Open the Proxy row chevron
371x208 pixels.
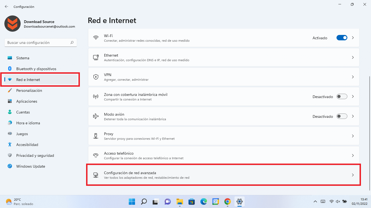(x=353, y=136)
